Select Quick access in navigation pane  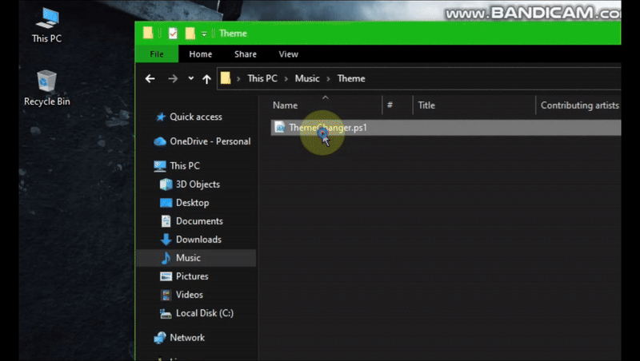coord(196,117)
